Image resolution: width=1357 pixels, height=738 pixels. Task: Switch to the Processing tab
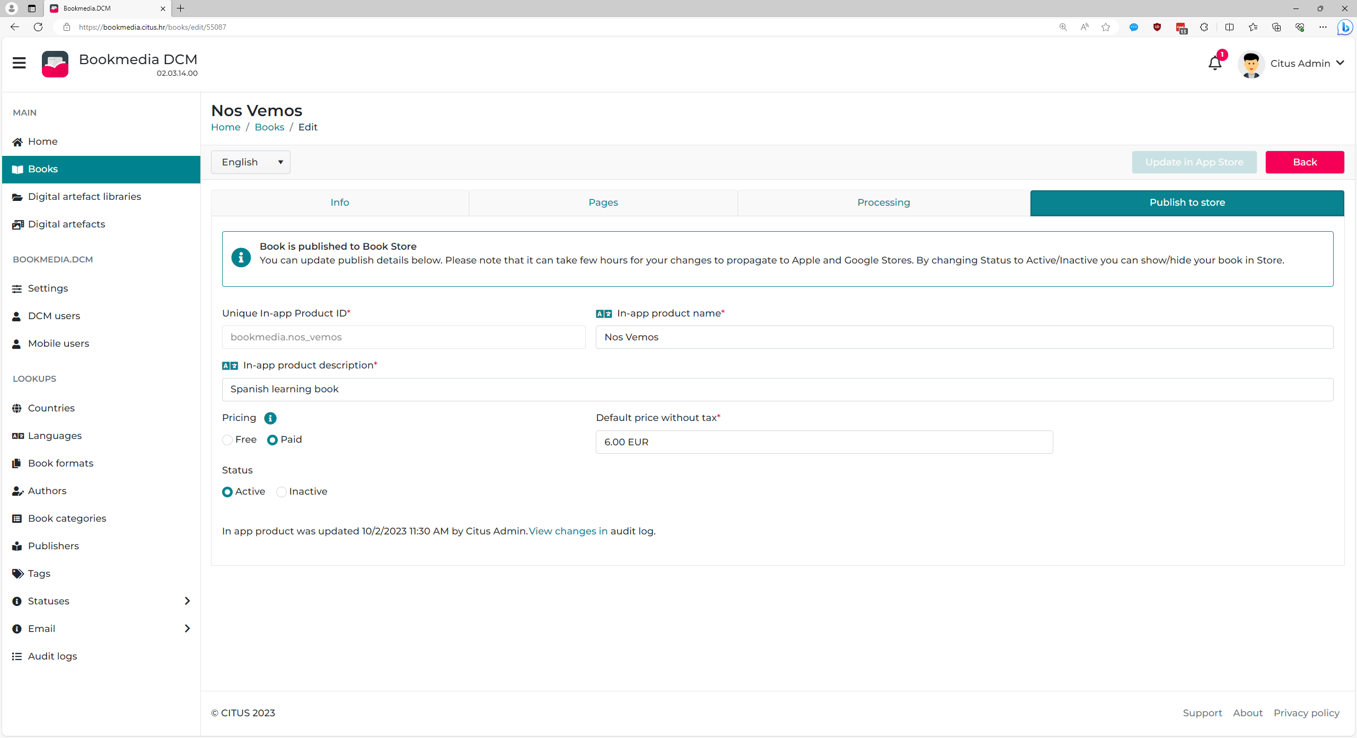[883, 203]
